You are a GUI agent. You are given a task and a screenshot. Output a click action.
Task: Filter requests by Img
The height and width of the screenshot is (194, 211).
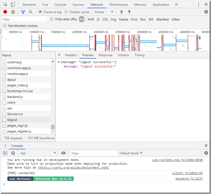tap(113, 20)
